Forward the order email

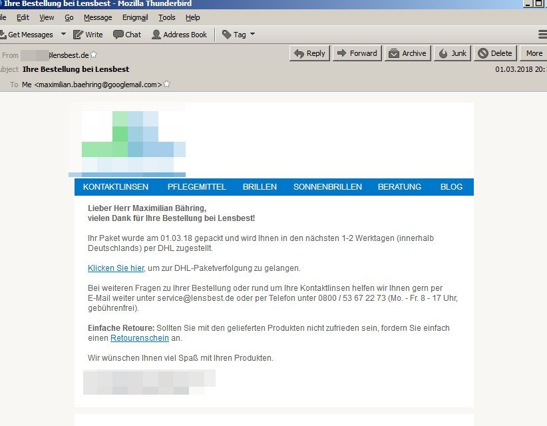[357, 53]
